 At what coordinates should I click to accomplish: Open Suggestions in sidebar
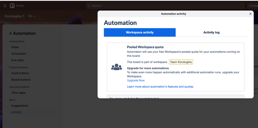(x=20, y=106)
